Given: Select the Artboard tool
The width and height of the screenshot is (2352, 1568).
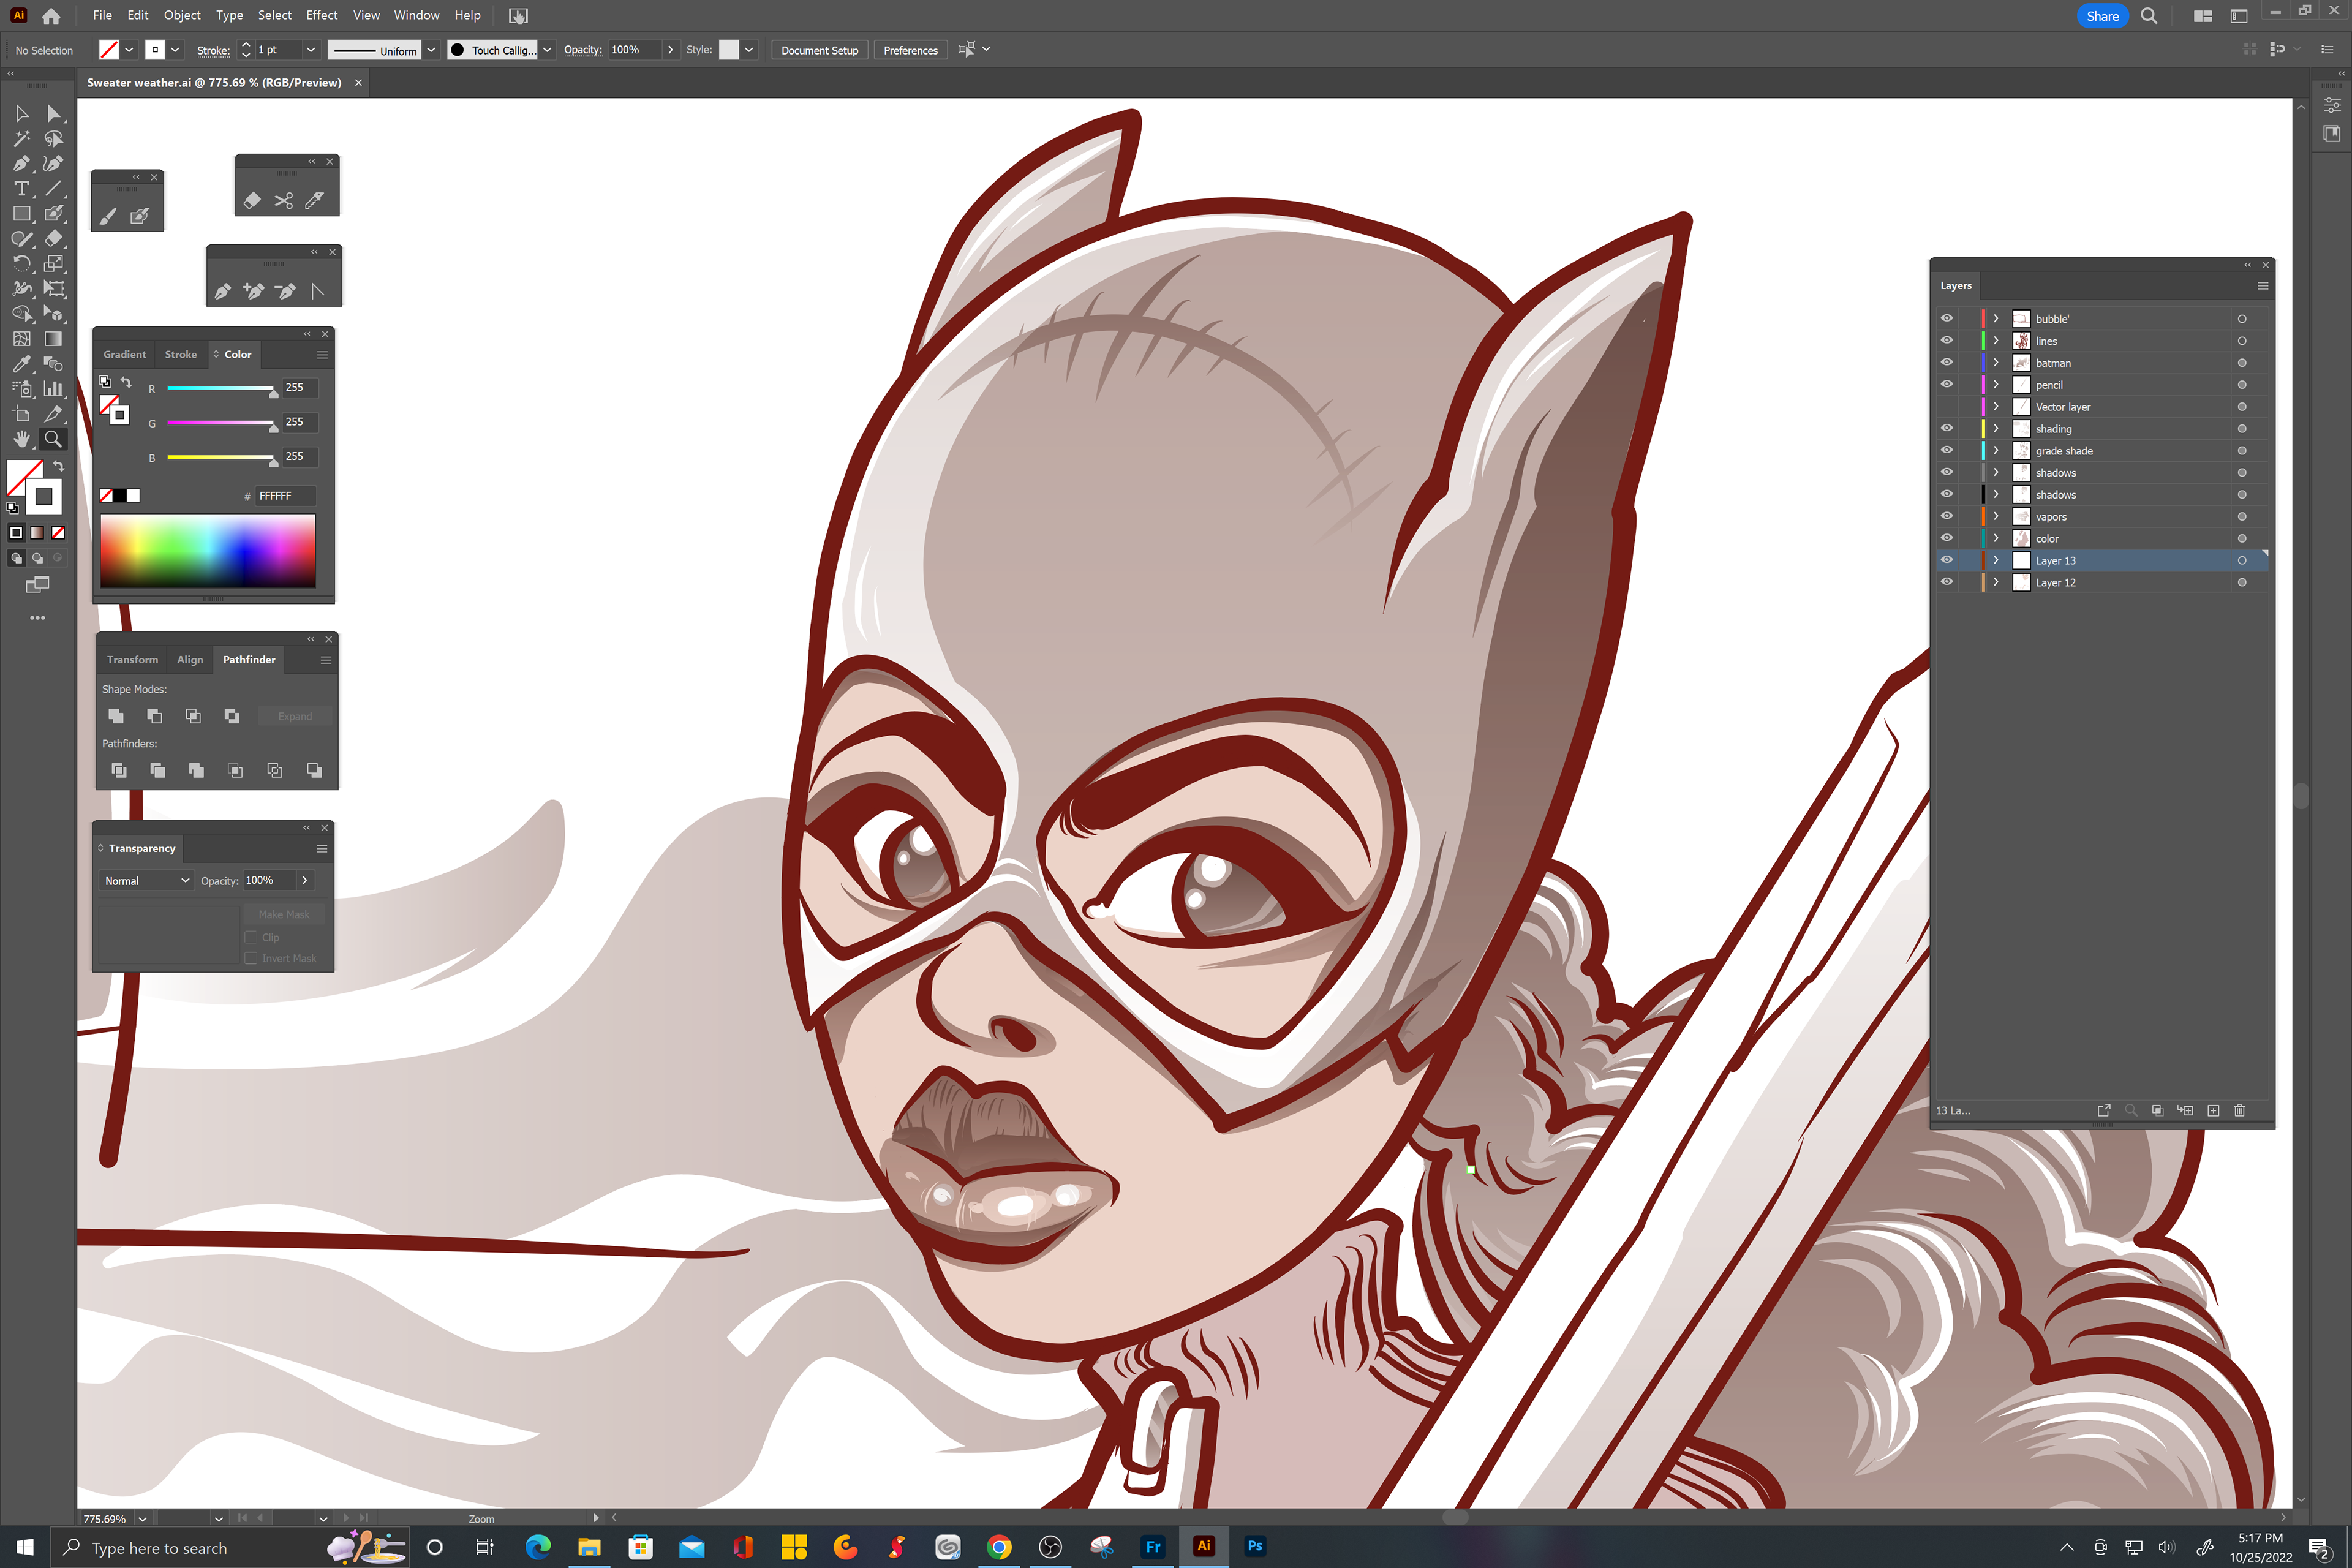Looking at the screenshot, I should pos(21,414).
